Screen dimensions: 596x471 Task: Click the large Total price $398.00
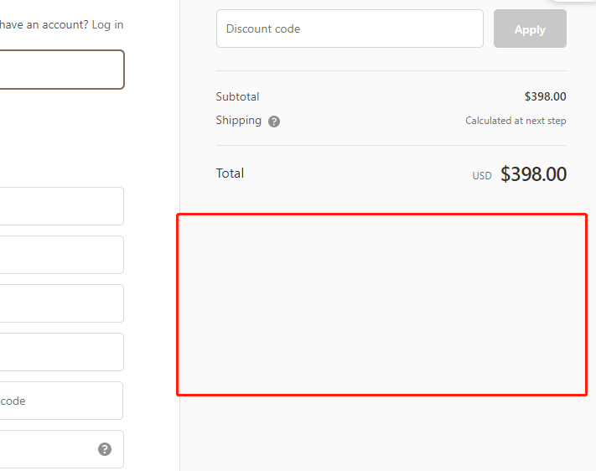coord(533,174)
